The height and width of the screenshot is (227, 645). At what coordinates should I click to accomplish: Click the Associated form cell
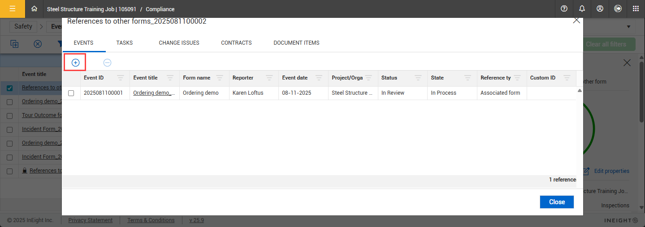(x=502, y=93)
